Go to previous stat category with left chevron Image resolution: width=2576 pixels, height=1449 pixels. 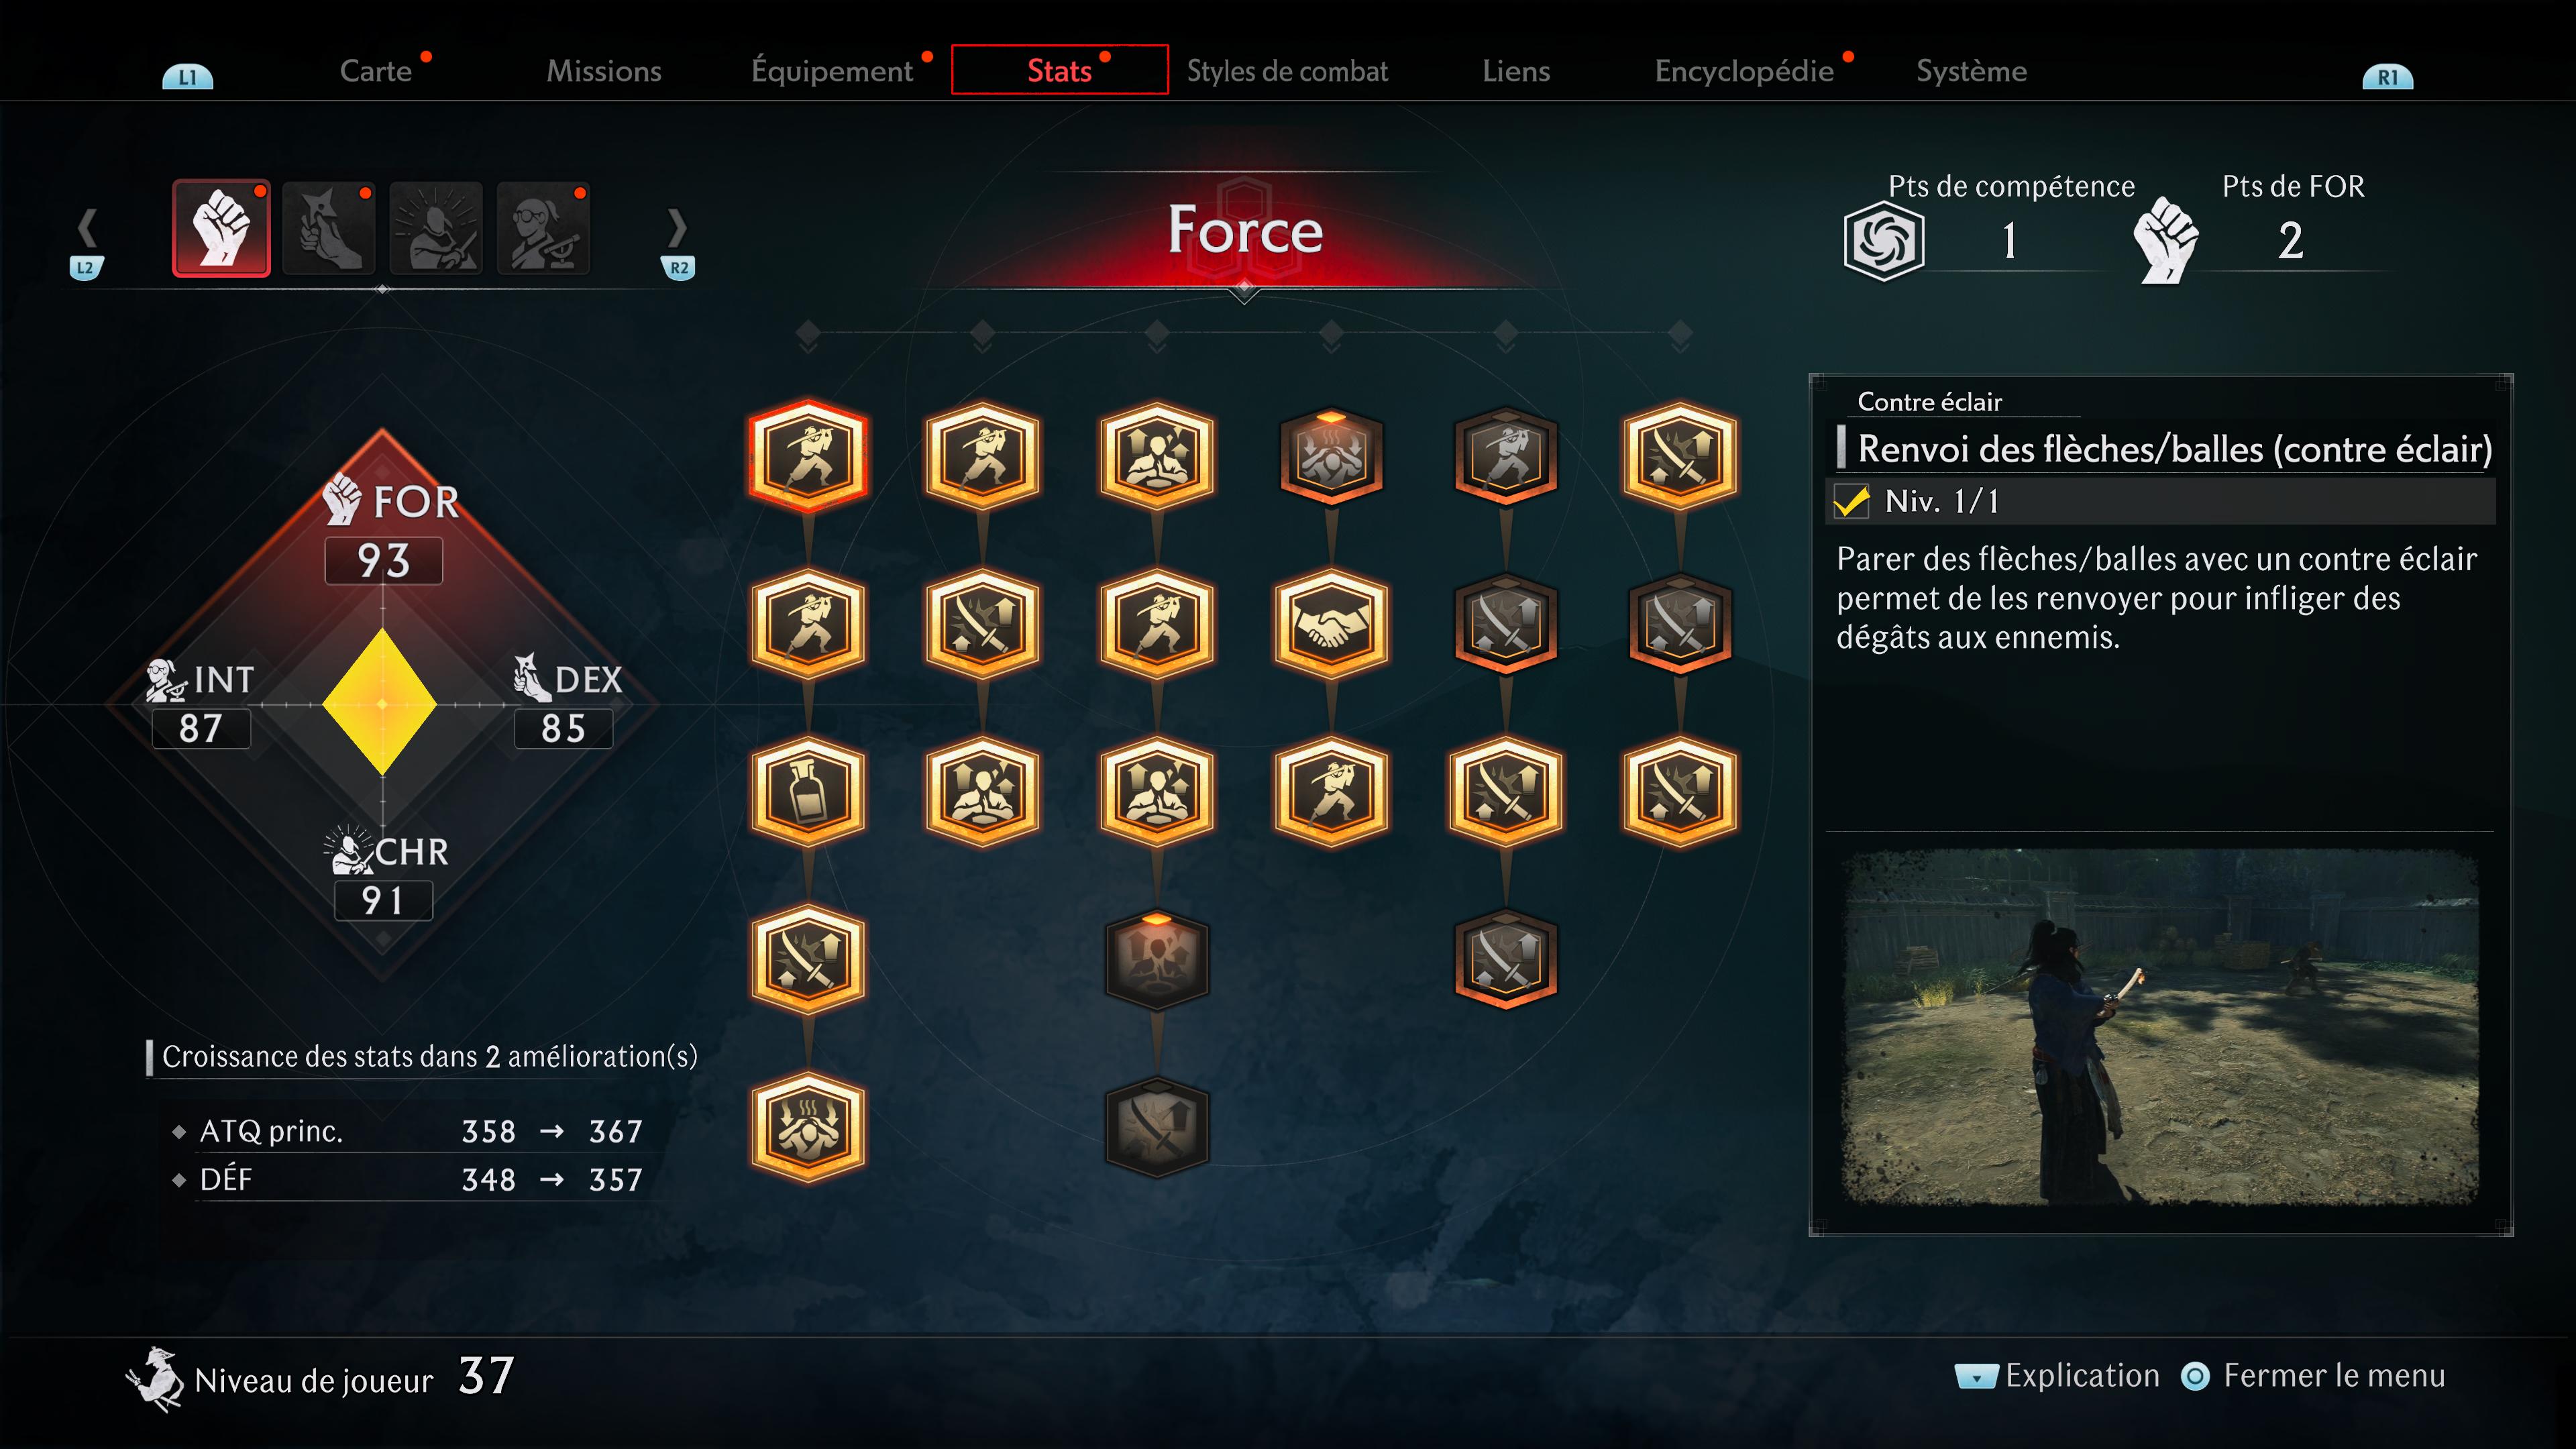pyautogui.click(x=87, y=228)
